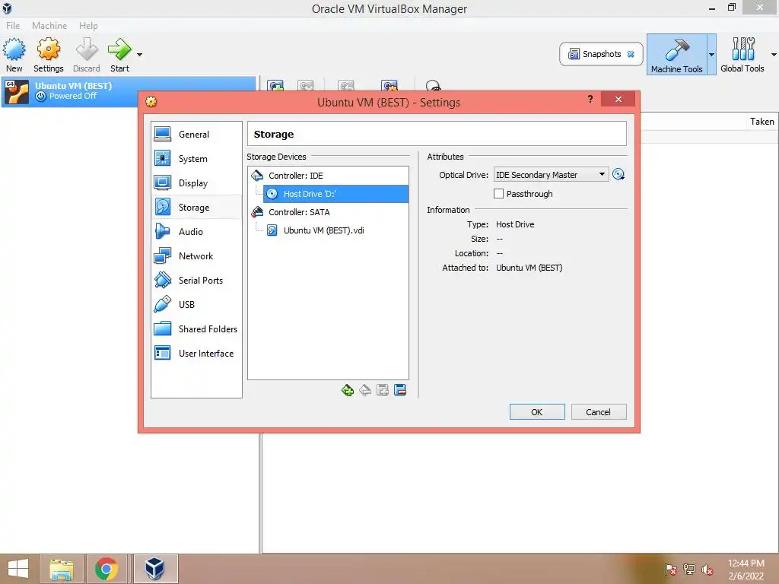Open Google Chrome from the taskbar
Screen dimensions: 779x584
coord(107,569)
